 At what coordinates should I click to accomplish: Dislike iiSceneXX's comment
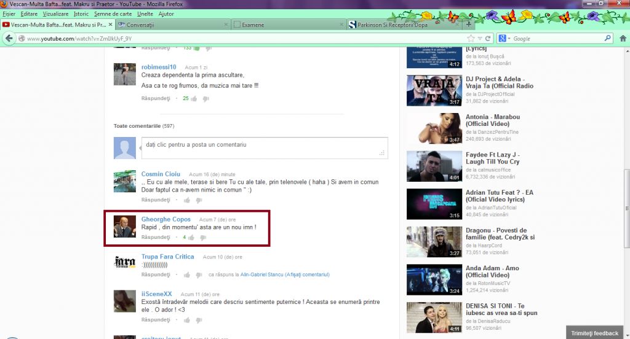[199, 320]
